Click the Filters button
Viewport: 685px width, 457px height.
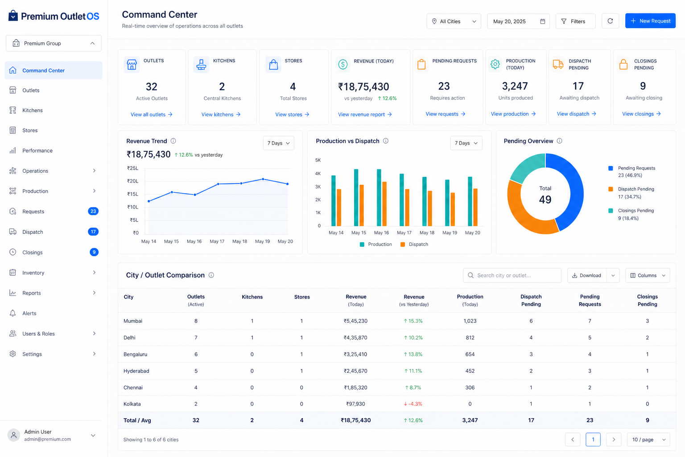coord(575,21)
